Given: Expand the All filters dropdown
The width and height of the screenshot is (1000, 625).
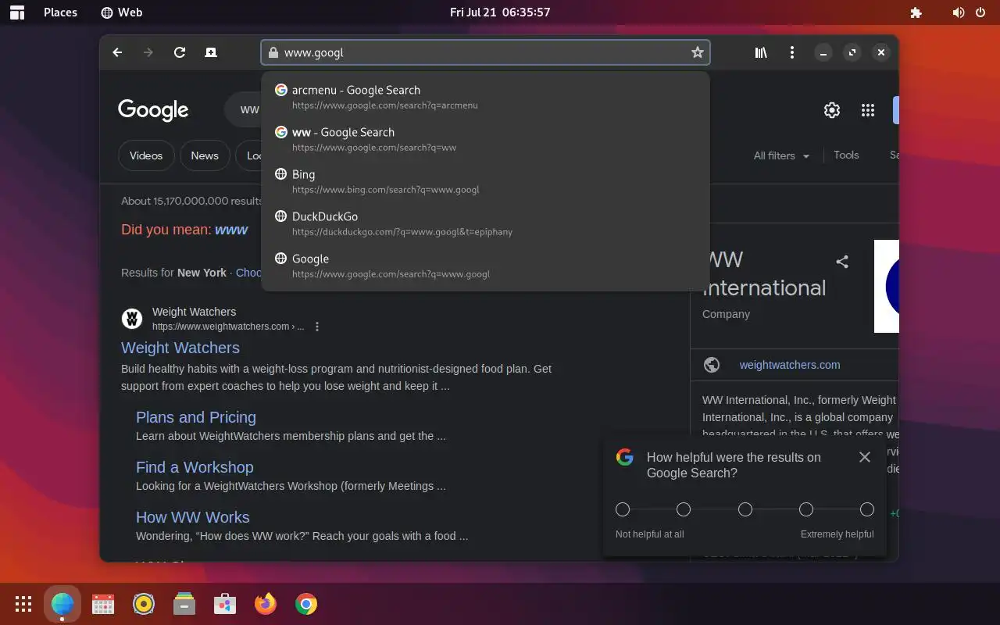Looking at the screenshot, I should tap(781, 155).
